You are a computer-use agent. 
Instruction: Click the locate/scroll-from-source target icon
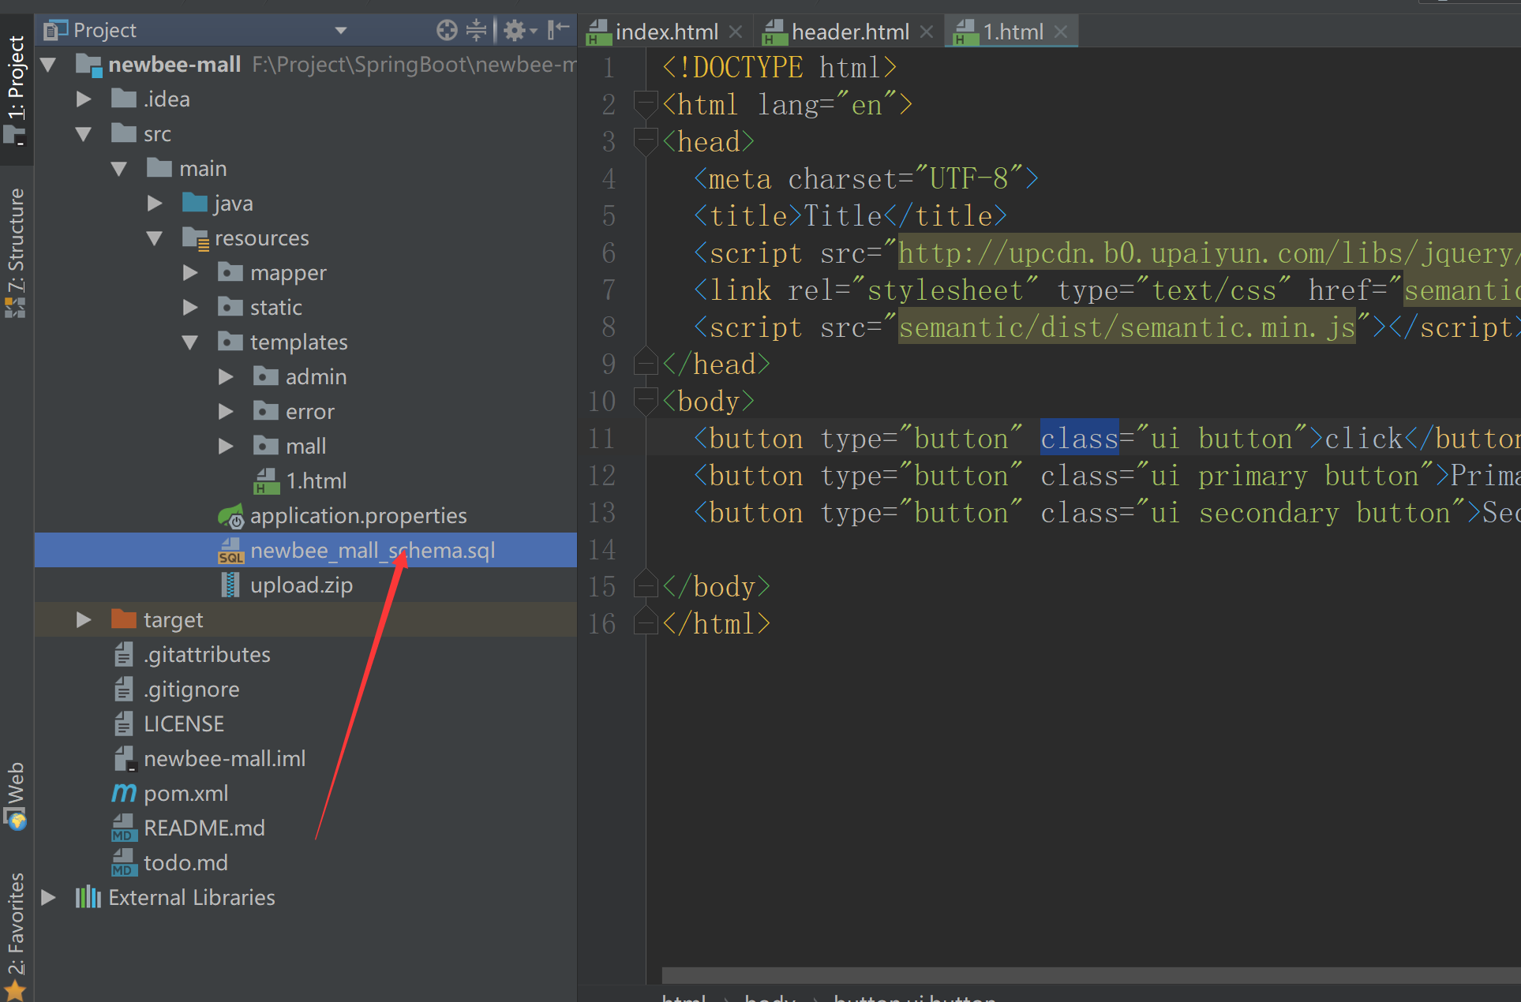tap(447, 31)
